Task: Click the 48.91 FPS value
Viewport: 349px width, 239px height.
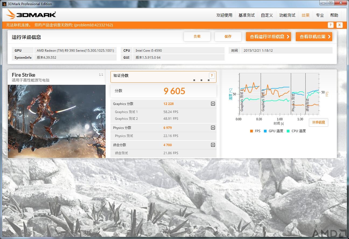Action: coord(171,119)
